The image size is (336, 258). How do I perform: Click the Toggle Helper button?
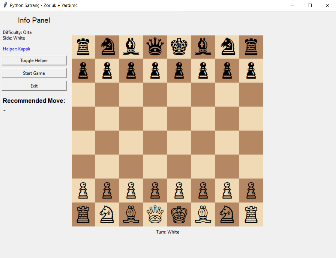[34, 61]
